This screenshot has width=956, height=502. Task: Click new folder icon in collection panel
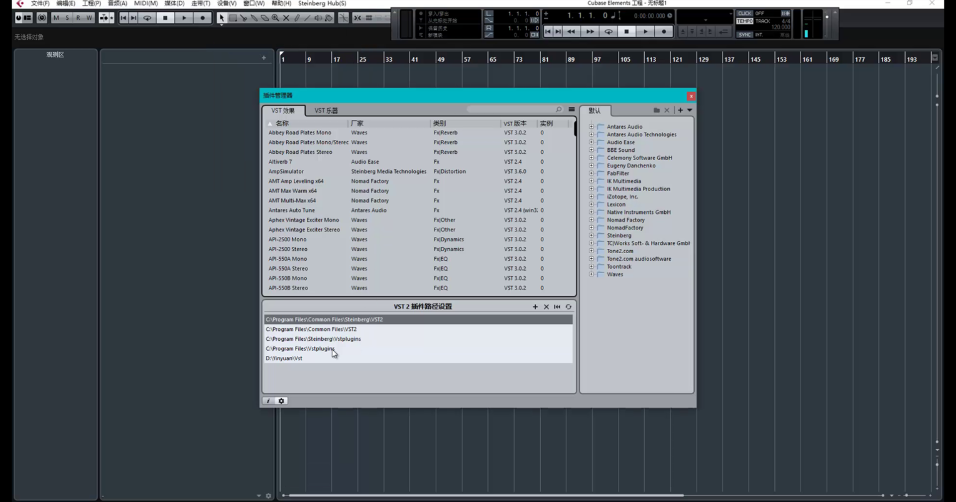pos(657,110)
